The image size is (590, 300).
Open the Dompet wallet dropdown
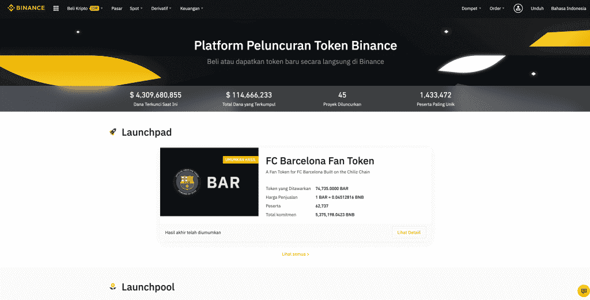coord(471,9)
